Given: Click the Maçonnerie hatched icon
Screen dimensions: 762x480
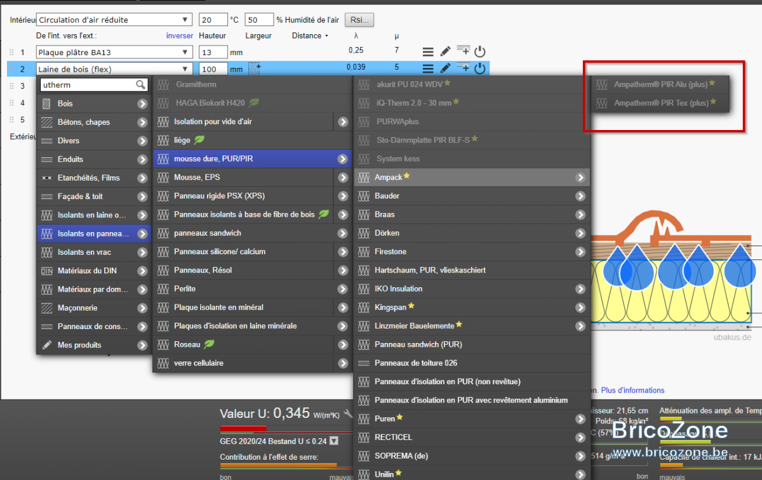Looking at the screenshot, I should [x=47, y=308].
